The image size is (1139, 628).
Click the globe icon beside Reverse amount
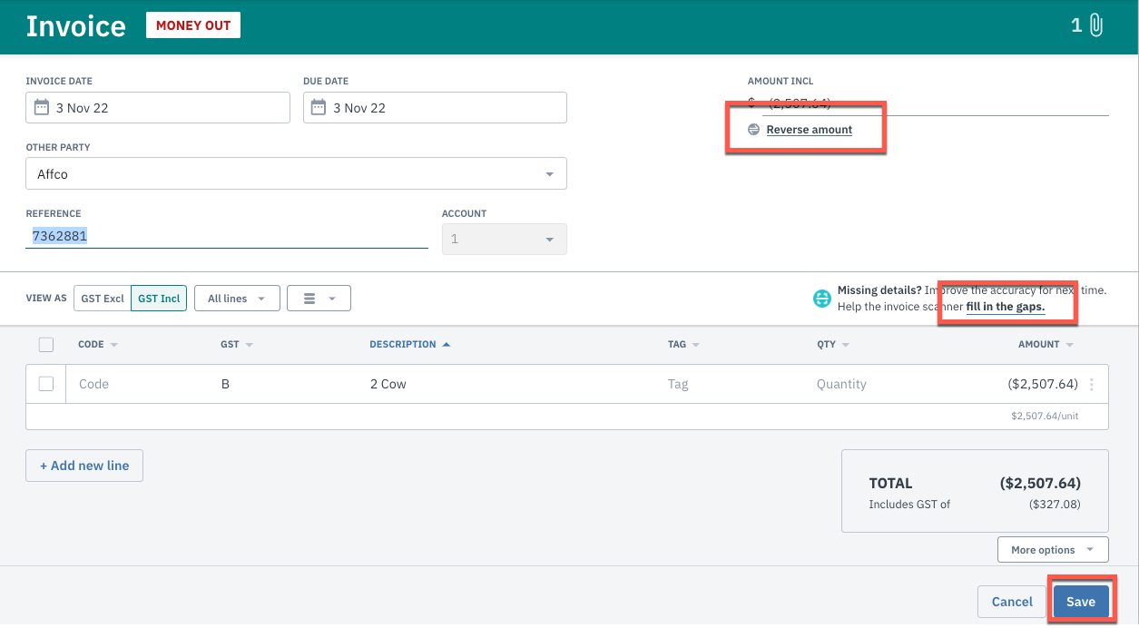753,129
